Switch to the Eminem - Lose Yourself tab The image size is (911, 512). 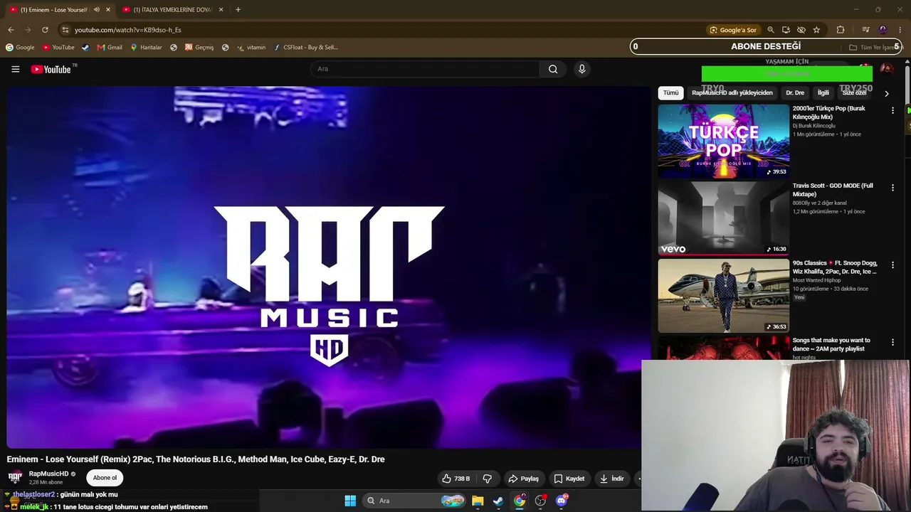coord(60,10)
